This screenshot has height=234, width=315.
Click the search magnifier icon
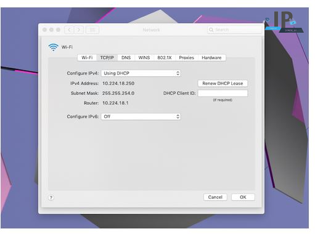[x=211, y=30]
